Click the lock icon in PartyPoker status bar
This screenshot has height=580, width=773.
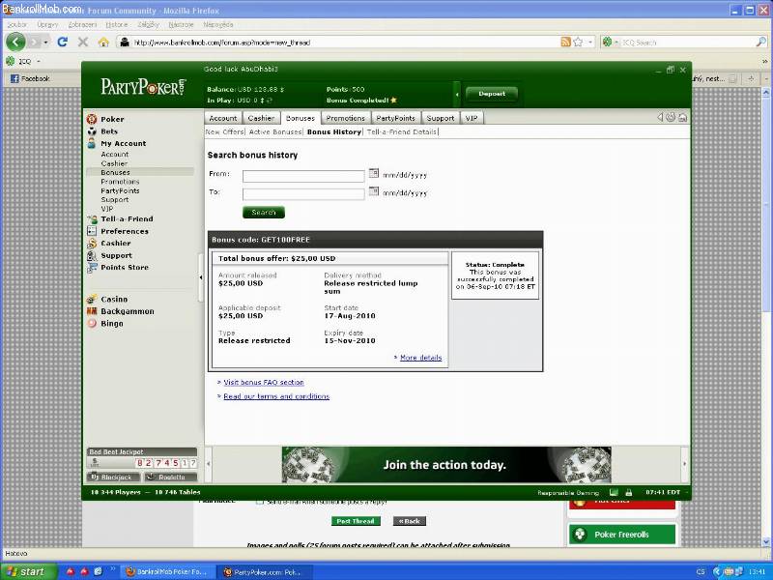[629, 492]
